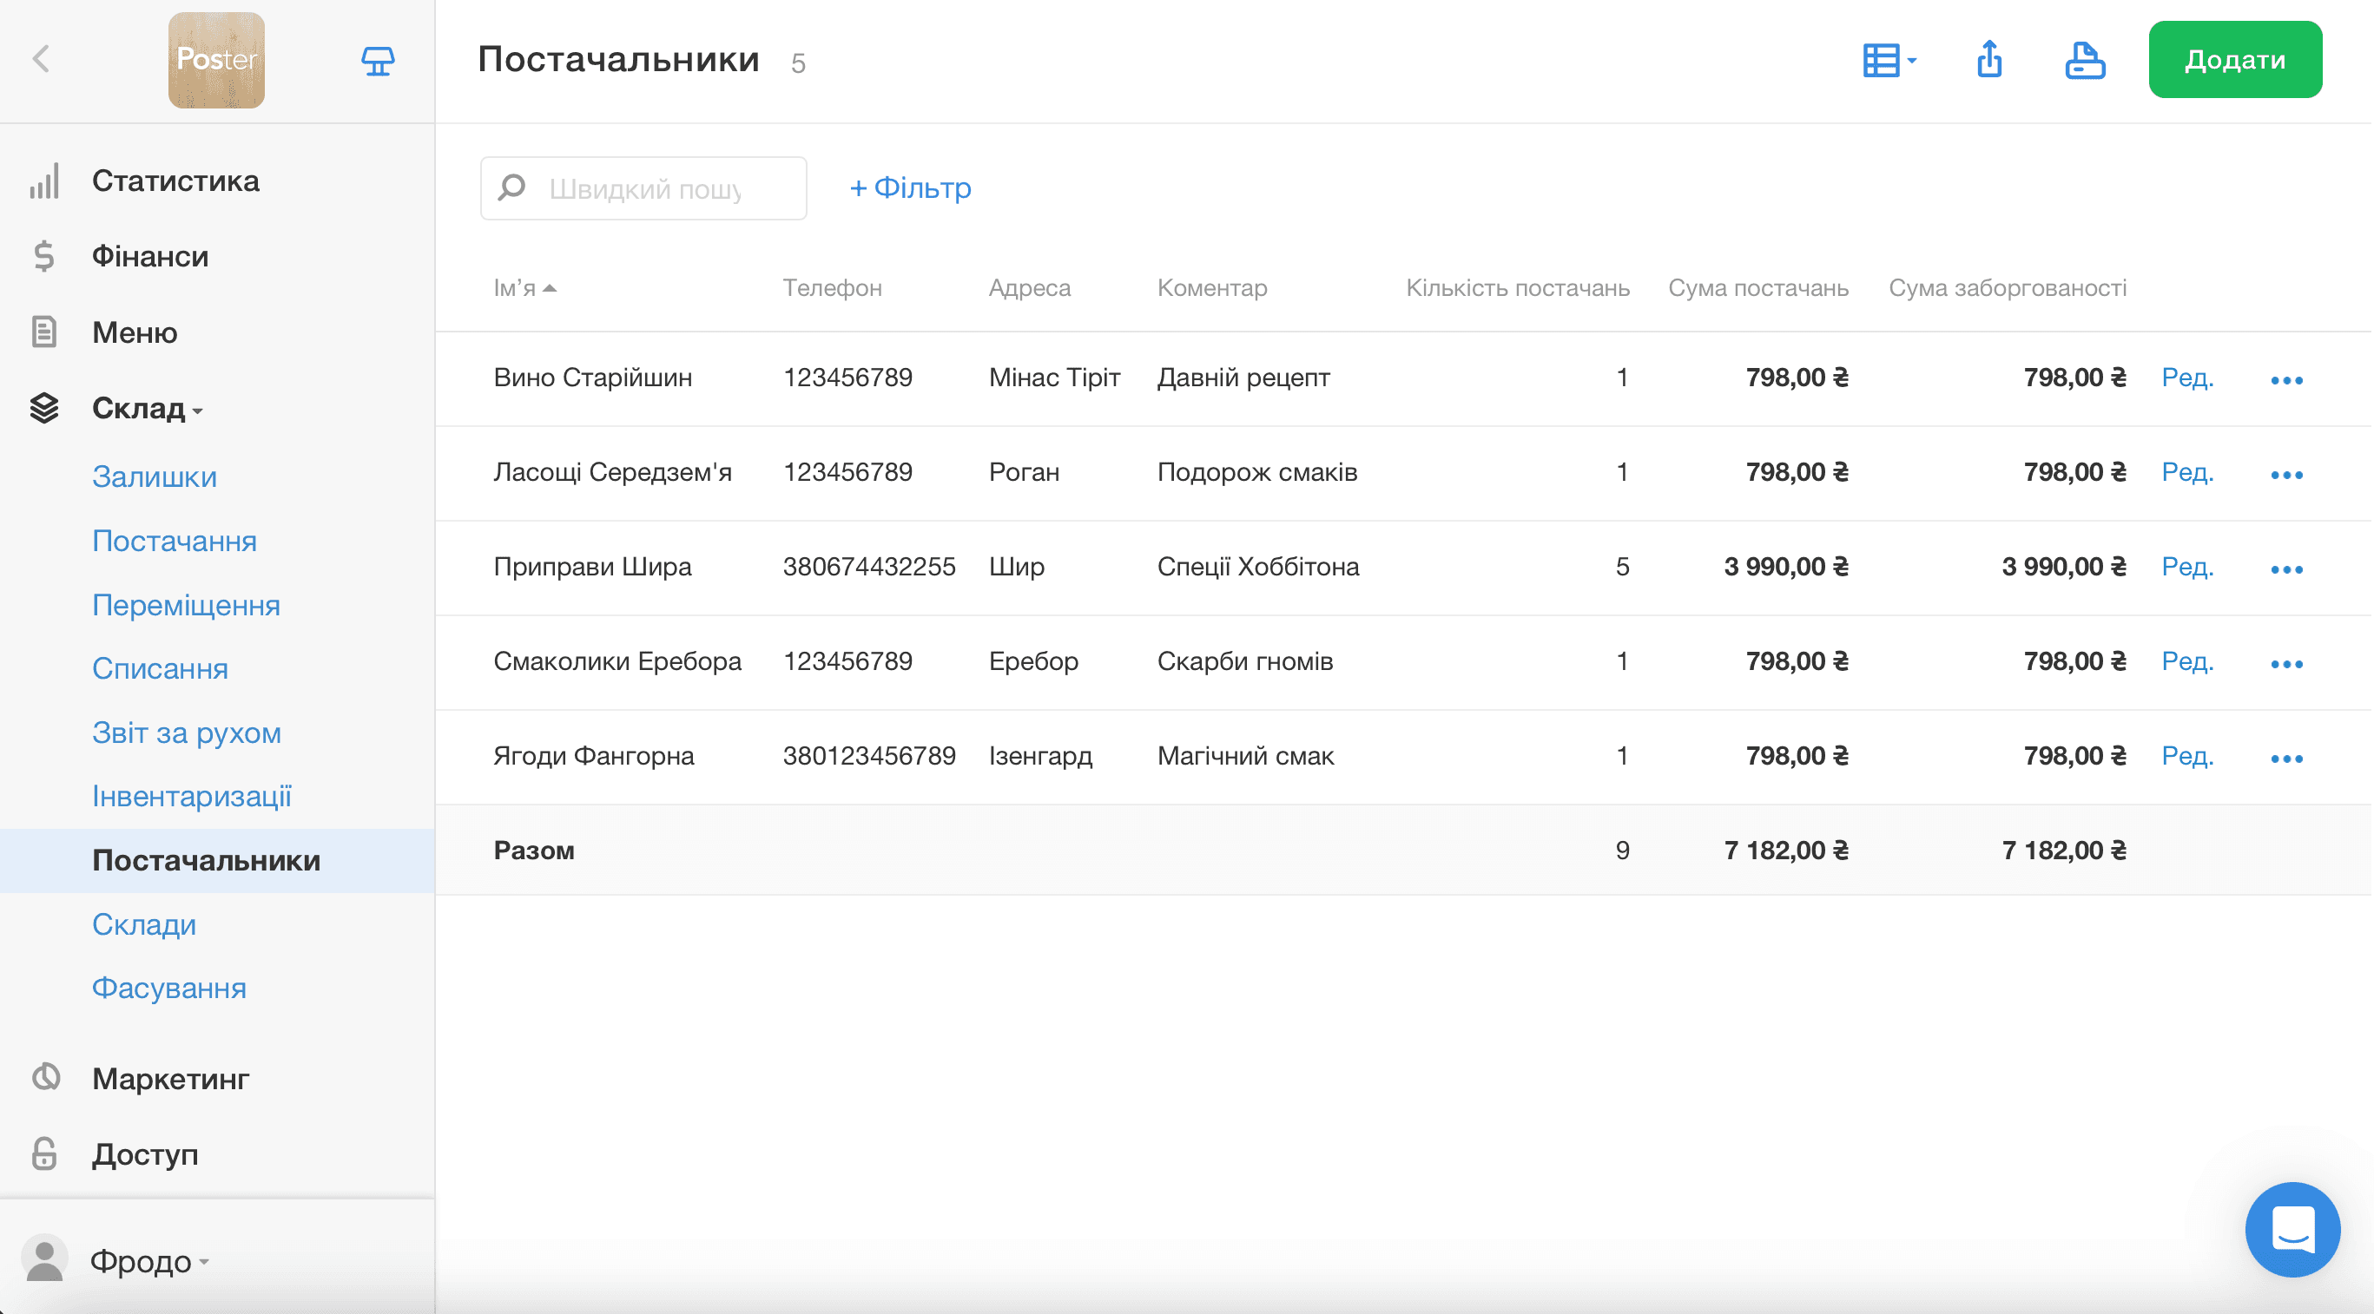Expand the Склад menu section
Image resolution: width=2374 pixels, height=1314 pixels.
(148, 408)
